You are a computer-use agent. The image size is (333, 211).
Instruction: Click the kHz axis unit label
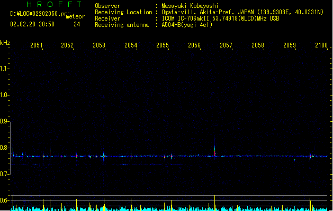pos(5,43)
